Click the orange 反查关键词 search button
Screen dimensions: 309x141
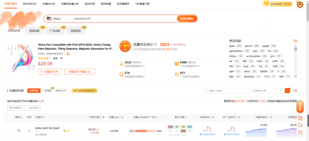(187, 19)
